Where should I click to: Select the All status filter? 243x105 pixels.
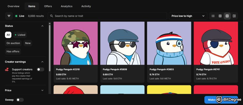(x=8, y=35)
